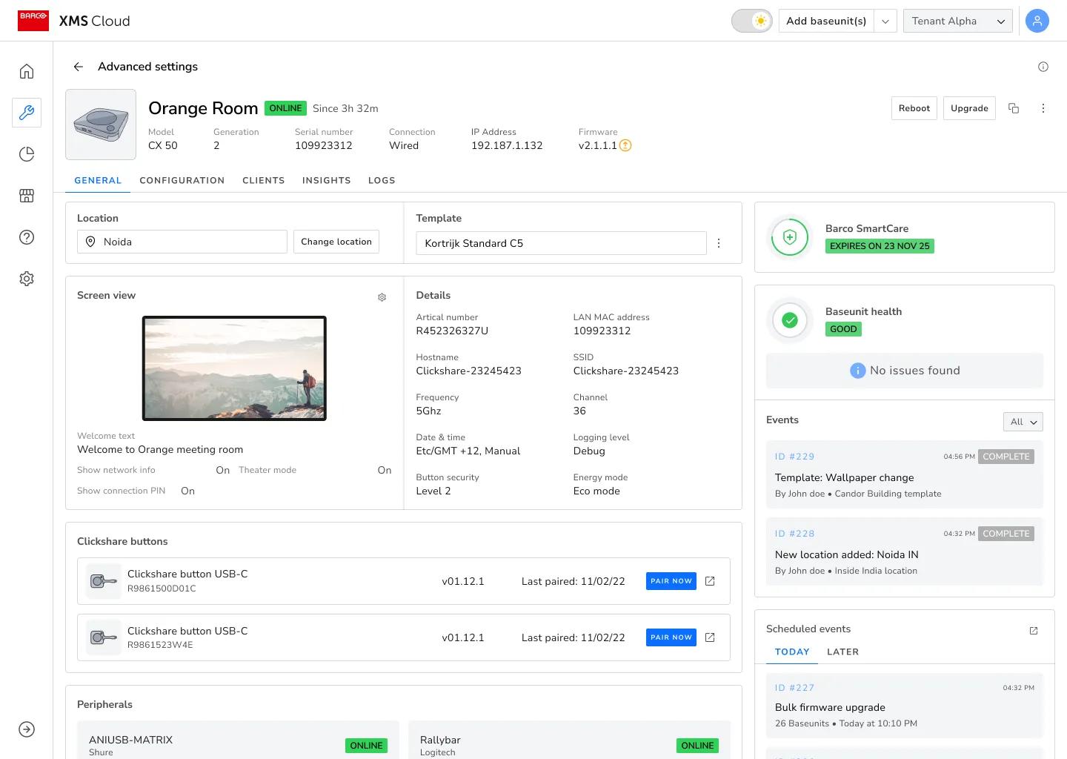This screenshot has width=1067, height=759.
Task: Click Add baseunit(s) button
Action: tap(826, 21)
